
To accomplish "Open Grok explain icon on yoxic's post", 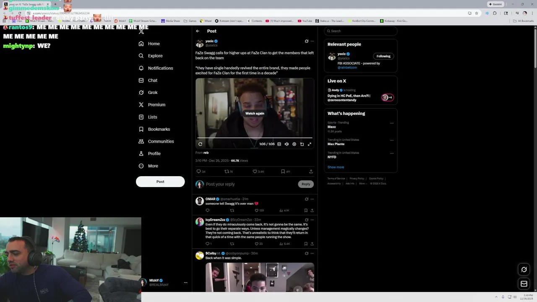I will click(x=306, y=41).
